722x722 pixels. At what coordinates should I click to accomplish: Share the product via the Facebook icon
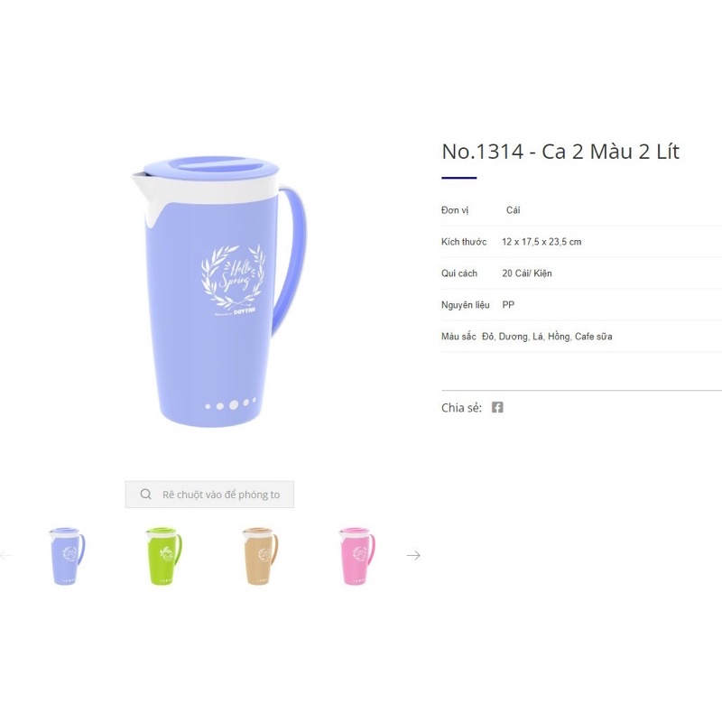497,407
